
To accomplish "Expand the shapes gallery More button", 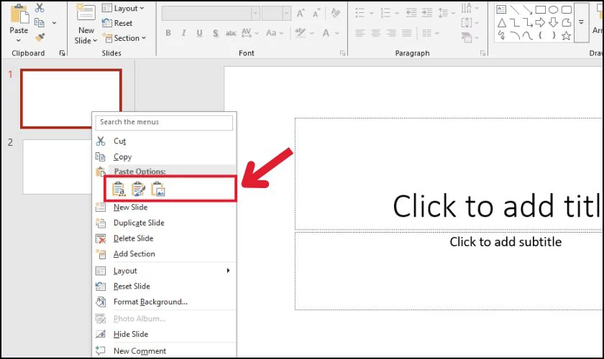I will [581, 22].
